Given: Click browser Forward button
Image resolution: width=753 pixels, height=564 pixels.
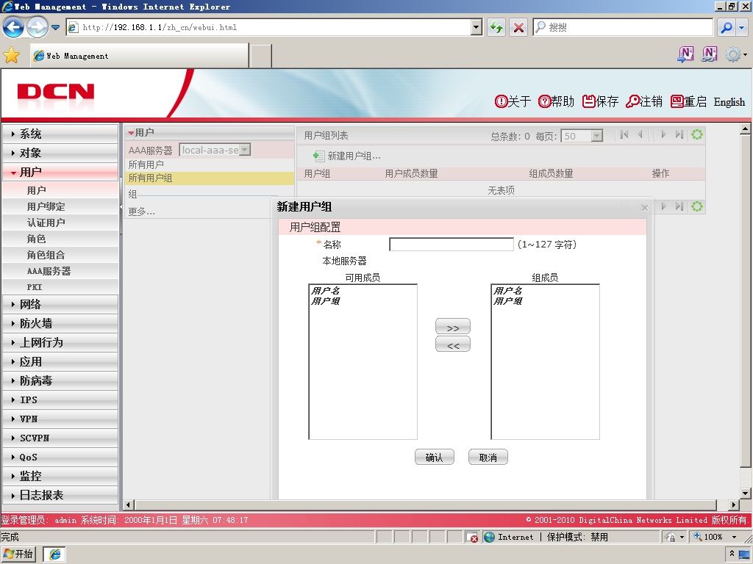Looking at the screenshot, I should [37, 27].
